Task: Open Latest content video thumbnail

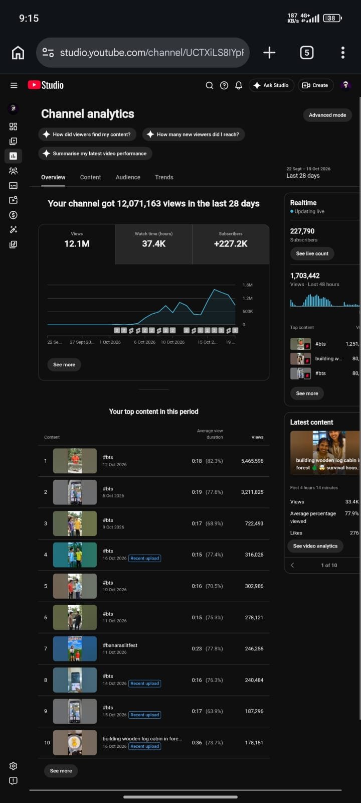Action: tap(325, 453)
